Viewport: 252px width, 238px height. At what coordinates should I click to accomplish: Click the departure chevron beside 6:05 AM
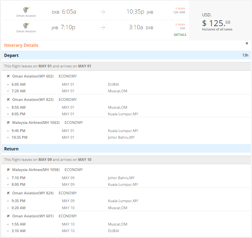(x=8, y=85)
